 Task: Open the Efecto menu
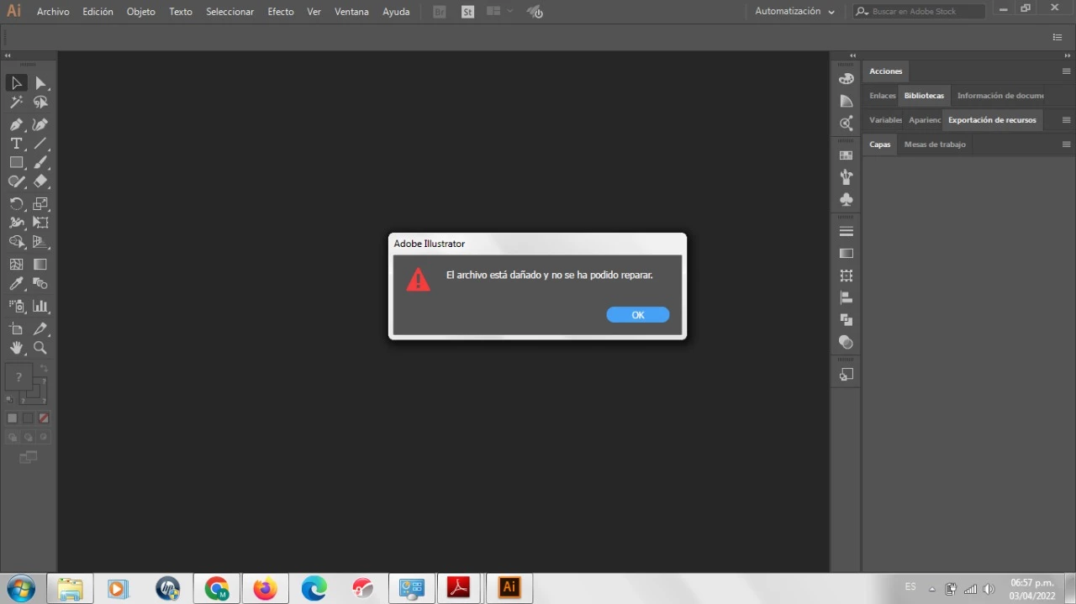281,12
